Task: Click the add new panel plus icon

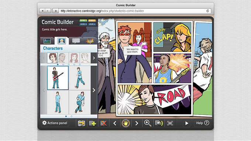Action: tap(92, 123)
